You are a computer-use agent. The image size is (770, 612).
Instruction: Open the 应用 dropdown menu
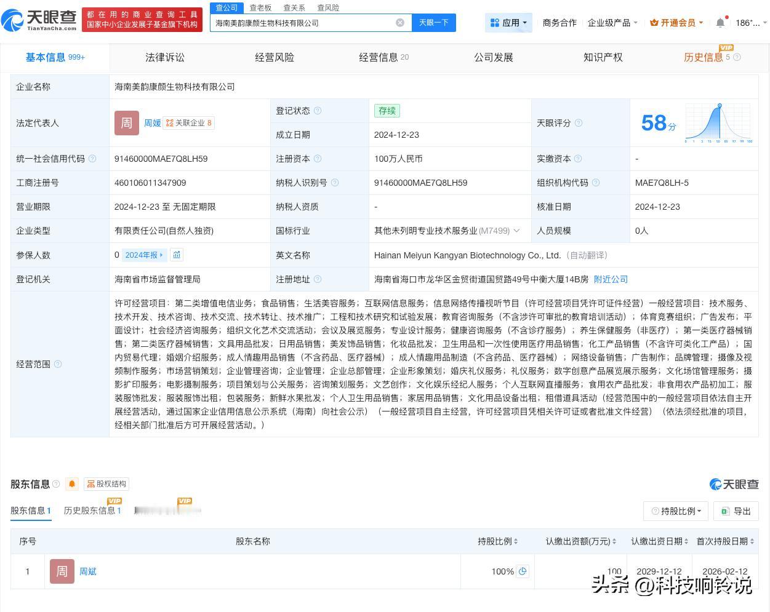point(508,23)
